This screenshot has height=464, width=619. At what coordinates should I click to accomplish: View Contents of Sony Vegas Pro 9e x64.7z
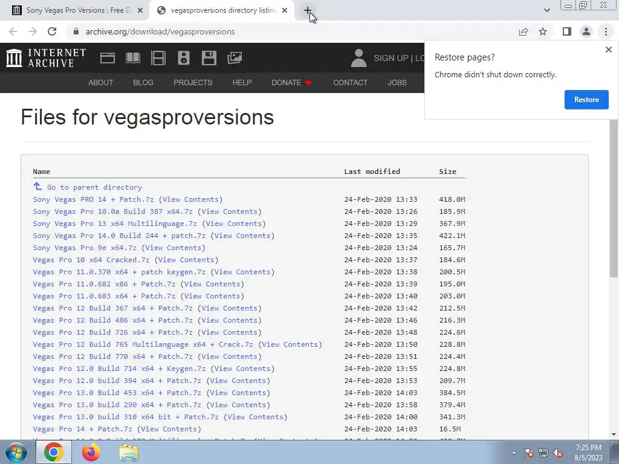(173, 248)
